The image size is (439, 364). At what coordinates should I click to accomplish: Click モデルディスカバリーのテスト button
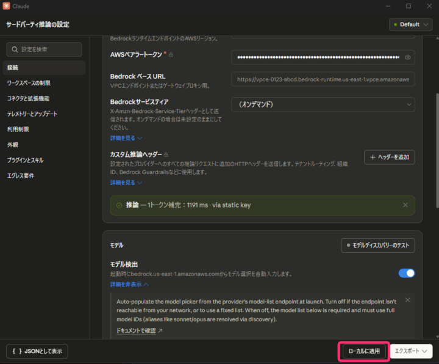click(x=377, y=246)
